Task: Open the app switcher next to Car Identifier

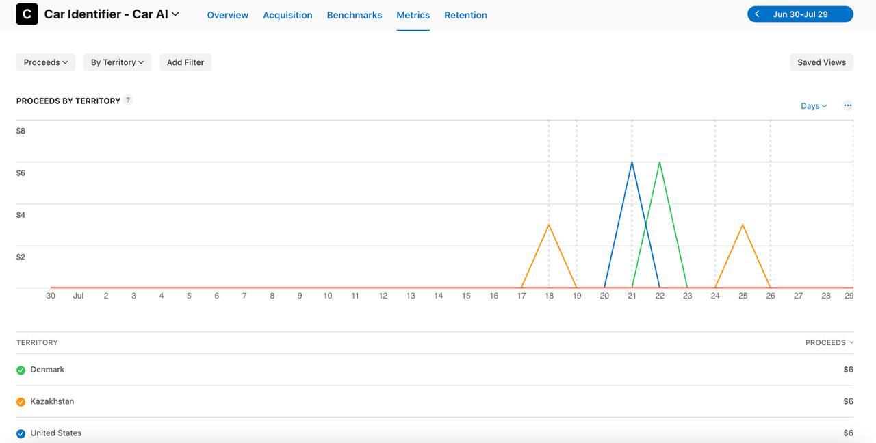Action: (x=174, y=12)
